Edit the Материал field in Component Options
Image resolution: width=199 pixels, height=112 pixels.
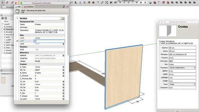click(x=182, y=54)
